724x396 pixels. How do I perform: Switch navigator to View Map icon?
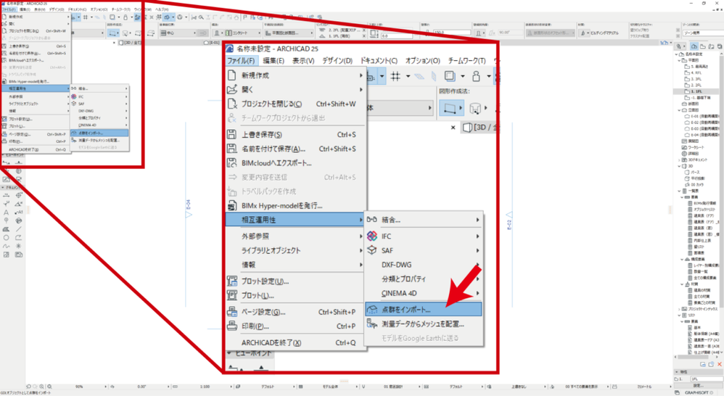(703, 46)
